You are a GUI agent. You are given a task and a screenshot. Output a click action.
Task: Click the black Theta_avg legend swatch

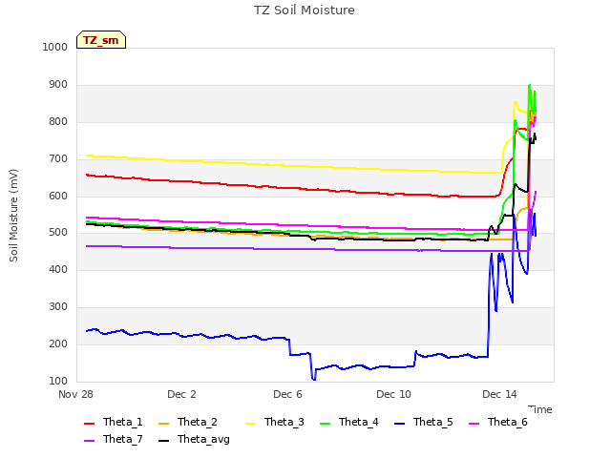pos(163,441)
